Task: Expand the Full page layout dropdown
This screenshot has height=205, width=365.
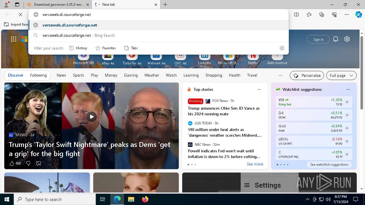Action: click(341, 75)
